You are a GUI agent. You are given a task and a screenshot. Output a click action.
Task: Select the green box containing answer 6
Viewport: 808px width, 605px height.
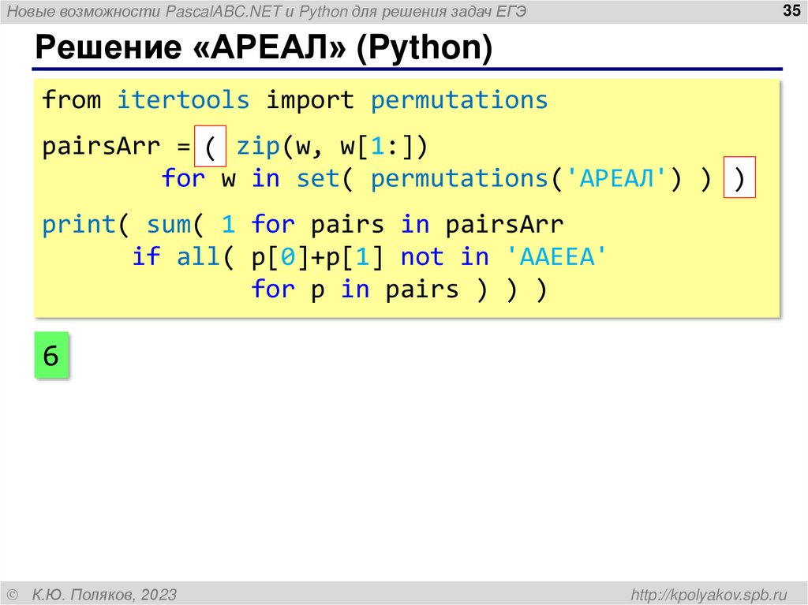(51, 356)
